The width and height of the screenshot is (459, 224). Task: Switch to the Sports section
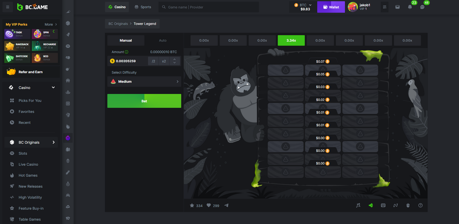[143, 6]
